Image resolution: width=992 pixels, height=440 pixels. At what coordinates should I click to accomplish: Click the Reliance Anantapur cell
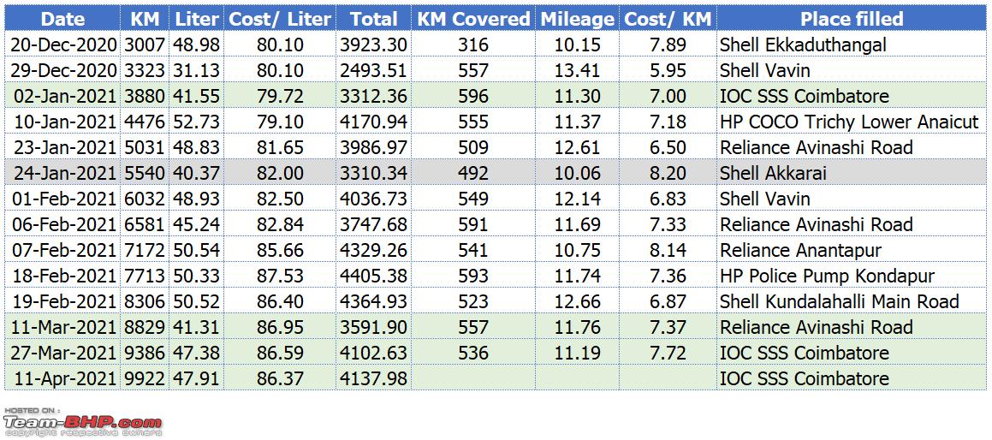click(852, 250)
